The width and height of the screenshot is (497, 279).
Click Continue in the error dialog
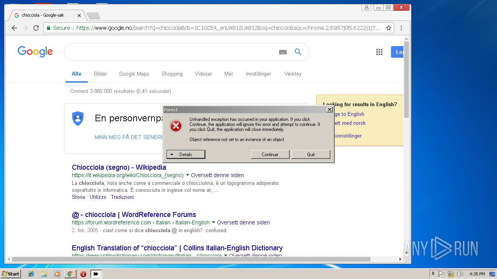point(270,155)
